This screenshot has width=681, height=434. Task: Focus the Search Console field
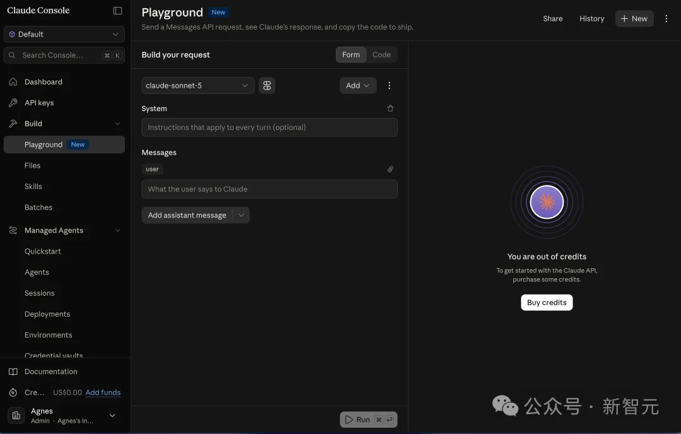(x=64, y=55)
